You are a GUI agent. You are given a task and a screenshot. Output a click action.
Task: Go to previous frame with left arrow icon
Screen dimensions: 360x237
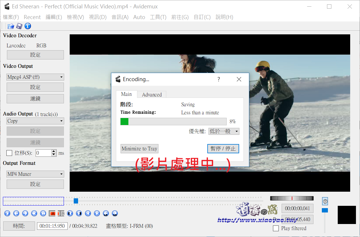coord(16,213)
